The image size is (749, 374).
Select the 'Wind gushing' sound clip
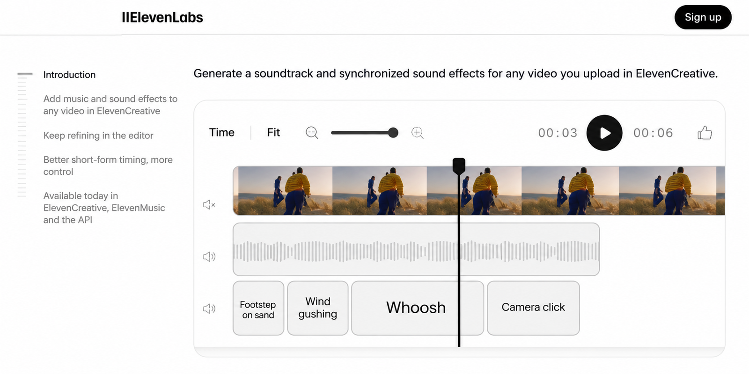(x=318, y=308)
